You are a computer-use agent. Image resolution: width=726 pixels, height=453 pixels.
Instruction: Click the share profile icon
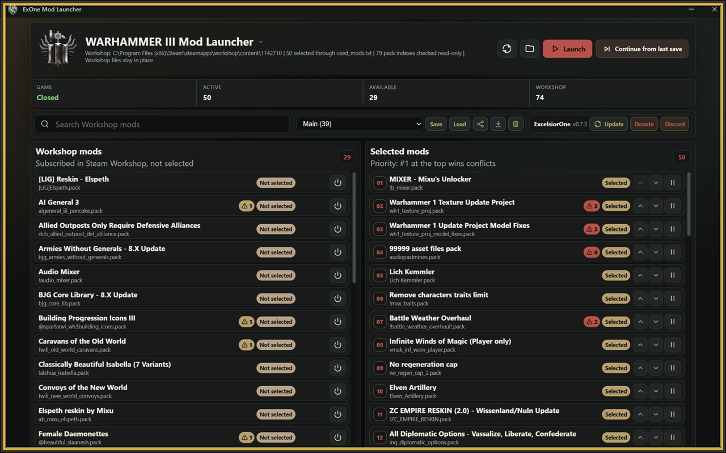[x=480, y=124]
